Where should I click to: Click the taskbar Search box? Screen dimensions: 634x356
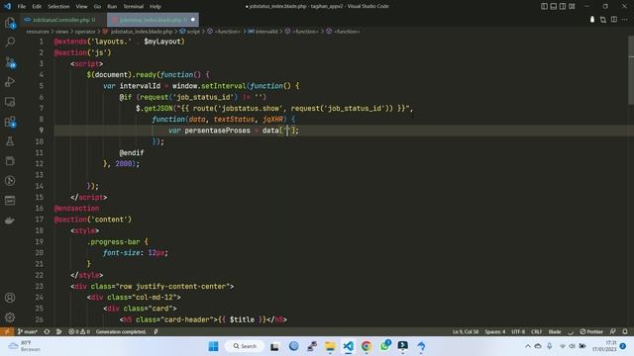[x=245, y=346]
